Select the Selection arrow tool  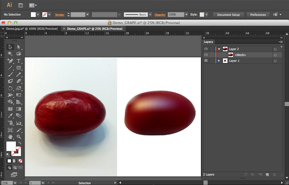tap(10, 47)
